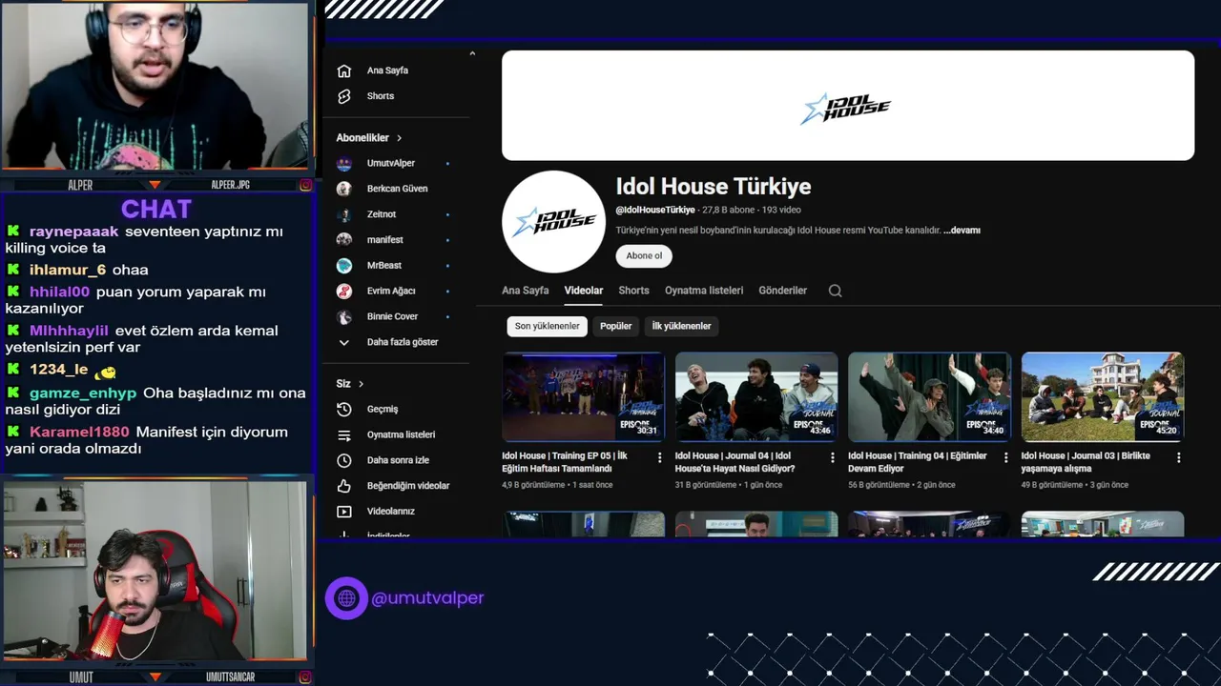This screenshot has width=1221, height=686.
Task: Select the Popüler filter chip
Action: (x=616, y=326)
